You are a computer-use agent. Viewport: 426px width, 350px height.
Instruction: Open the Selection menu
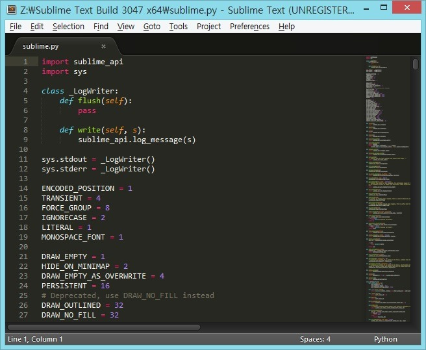pyautogui.click(x=68, y=27)
